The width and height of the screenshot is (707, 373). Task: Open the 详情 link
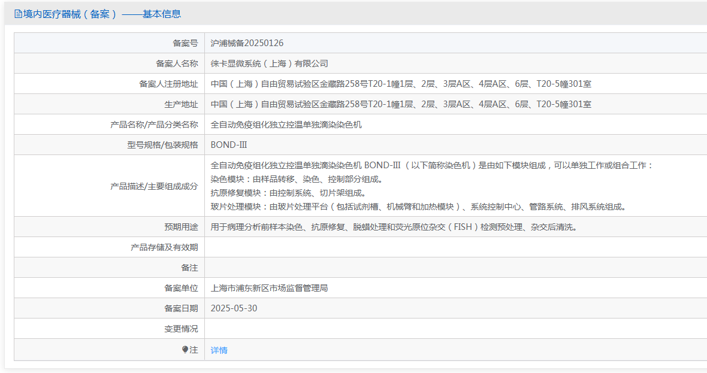[x=219, y=350]
